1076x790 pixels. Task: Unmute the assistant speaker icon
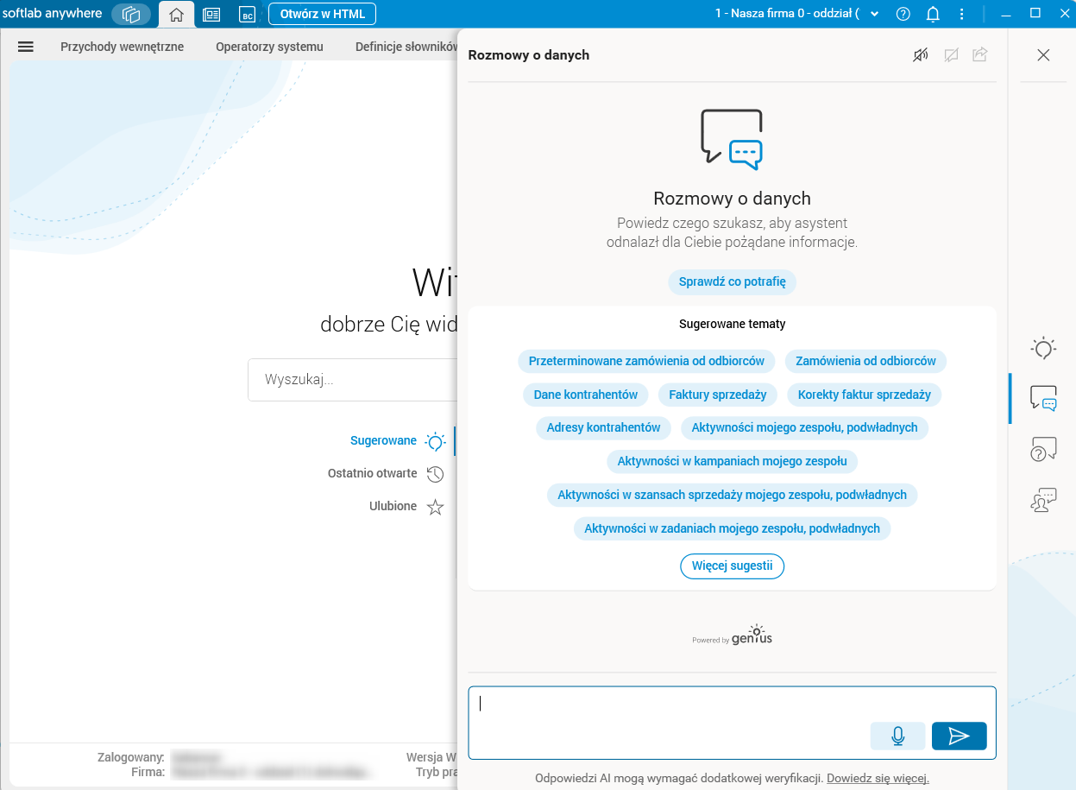pyautogui.click(x=920, y=54)
